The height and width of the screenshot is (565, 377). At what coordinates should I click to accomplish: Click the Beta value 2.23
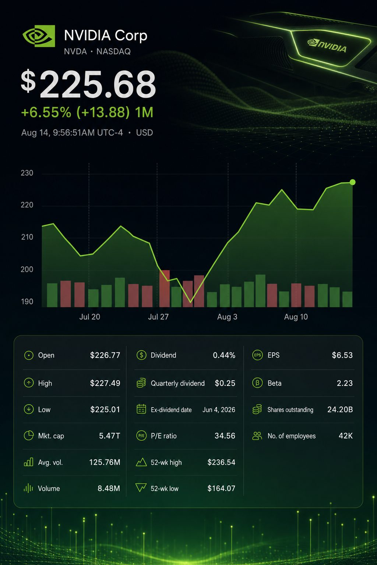click(345, 383)
